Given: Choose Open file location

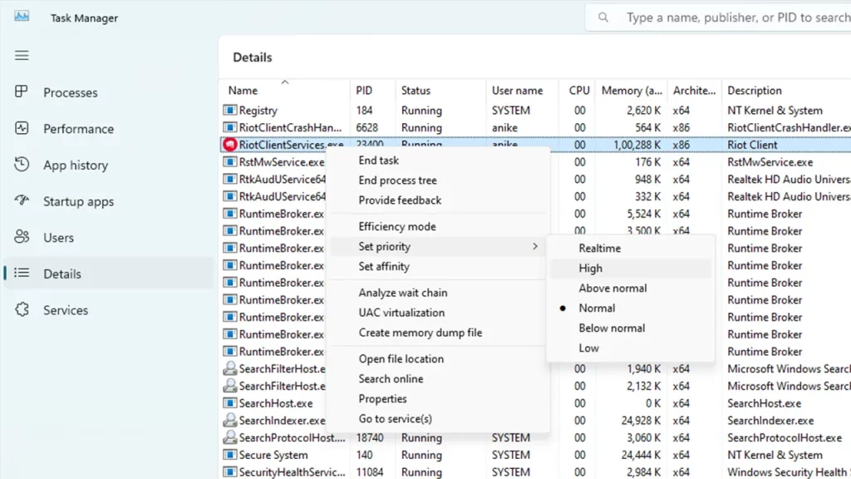Looking at the screenshot, I should click(x=437, y=359).
